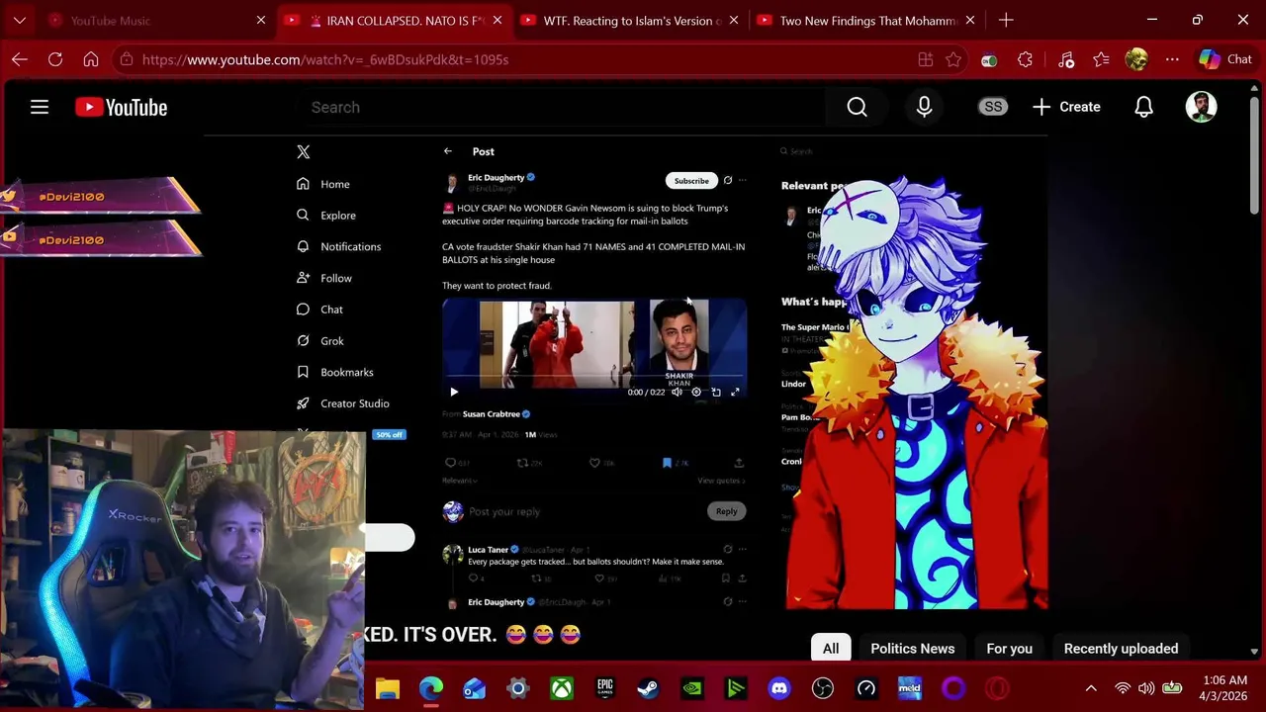Close the WTF. Reacting tab
Image resolution: width=1266 pixels, height=712 pixels.
(734, 20)
